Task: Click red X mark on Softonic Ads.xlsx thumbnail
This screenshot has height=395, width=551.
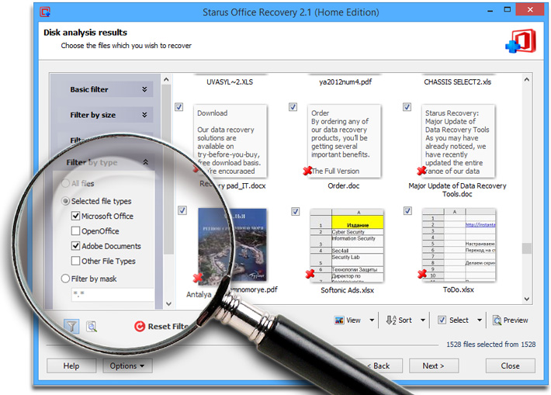Action: [310, 274]
